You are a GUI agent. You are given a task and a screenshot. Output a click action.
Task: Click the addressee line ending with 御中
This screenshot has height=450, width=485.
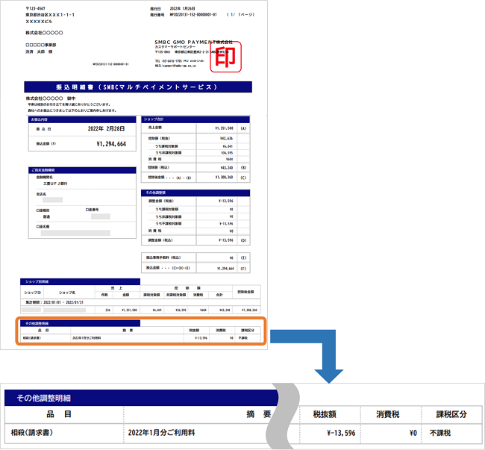(x=51, y=99)
